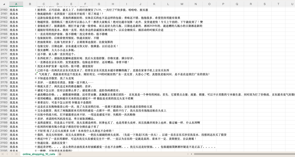Click the '完全是假货，我买了两瓶' cell
Viewport: 295px width, 157px height.
pos(102,111)
